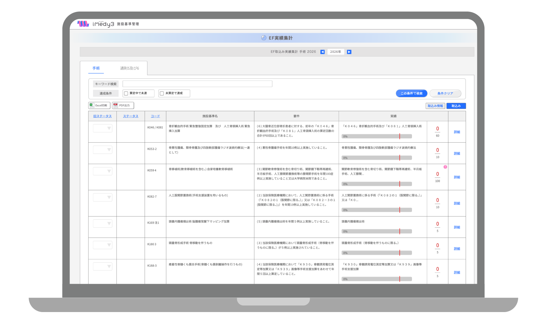Open old status dropdown for K053-2 row
Image resolution: width=552 pixels, height=321 pixels.
coord(102,150)
